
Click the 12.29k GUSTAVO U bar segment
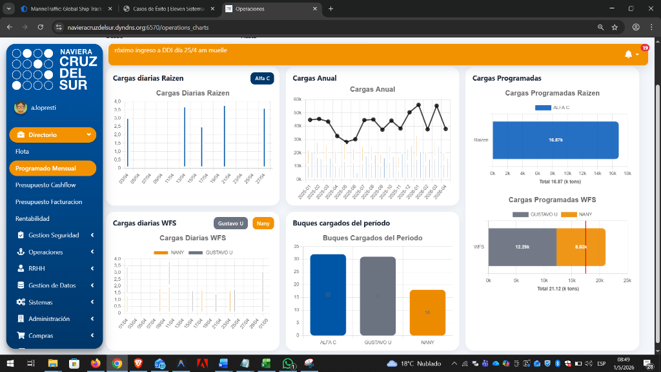(x=522, y=247)
